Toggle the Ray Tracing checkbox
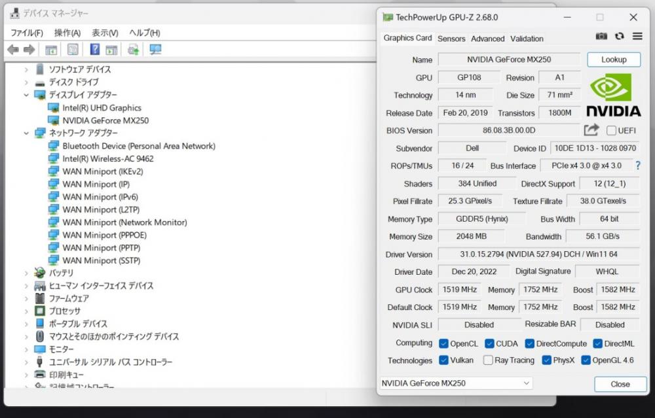Image resolution: width=655 pixels, height=418 pixels. coord(488,360)
